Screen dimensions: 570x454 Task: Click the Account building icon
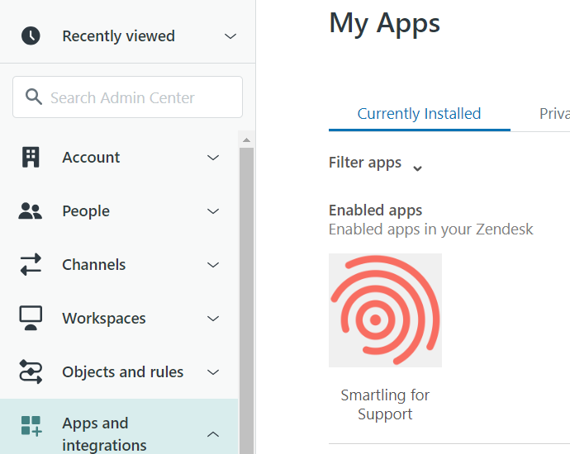(31, 157)
